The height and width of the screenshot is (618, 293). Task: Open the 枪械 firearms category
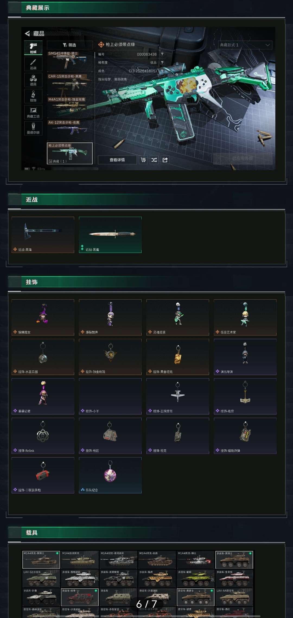[33, 48]
